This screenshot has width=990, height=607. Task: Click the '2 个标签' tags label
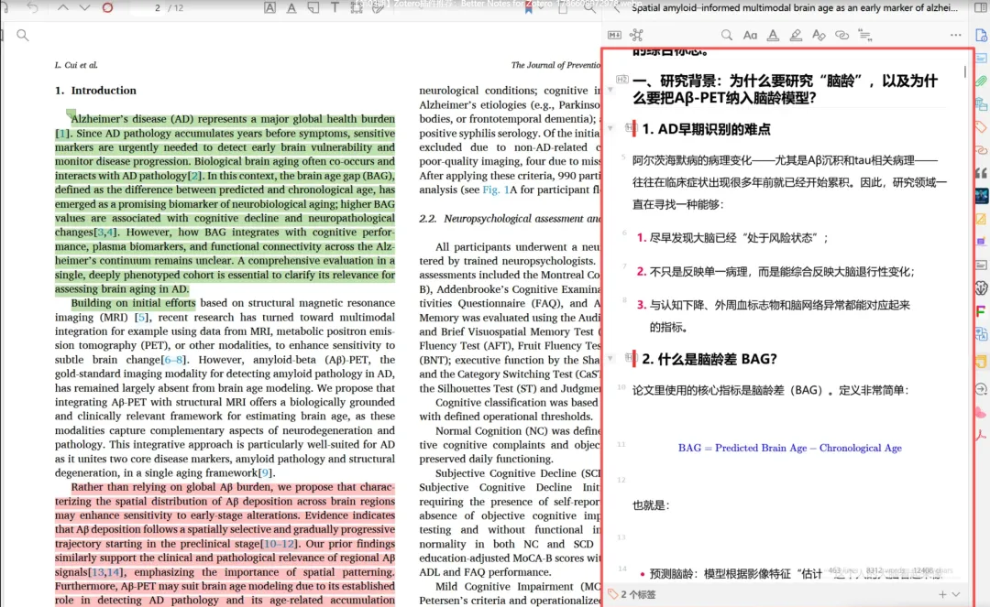click(x=638, y=594)
